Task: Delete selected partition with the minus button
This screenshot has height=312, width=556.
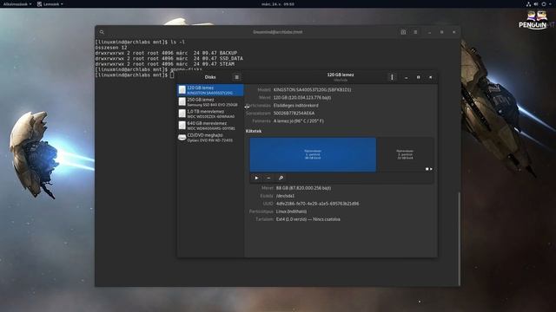Action: (x=268, y=178)
